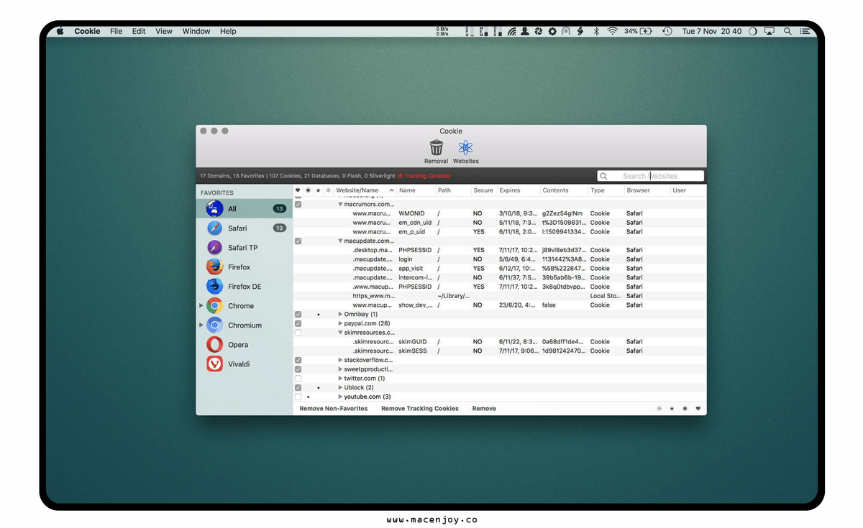Click the star icon in bottom footer

[672, 409]
